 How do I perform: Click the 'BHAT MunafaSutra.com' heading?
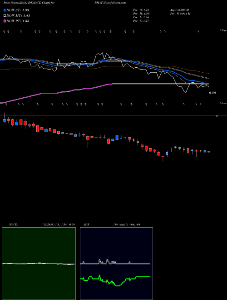(110, 3)
